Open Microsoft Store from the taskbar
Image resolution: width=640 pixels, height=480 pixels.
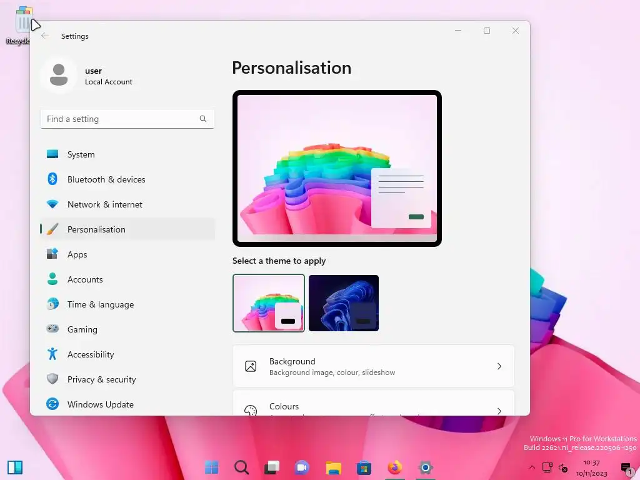(x=364, y=467)
